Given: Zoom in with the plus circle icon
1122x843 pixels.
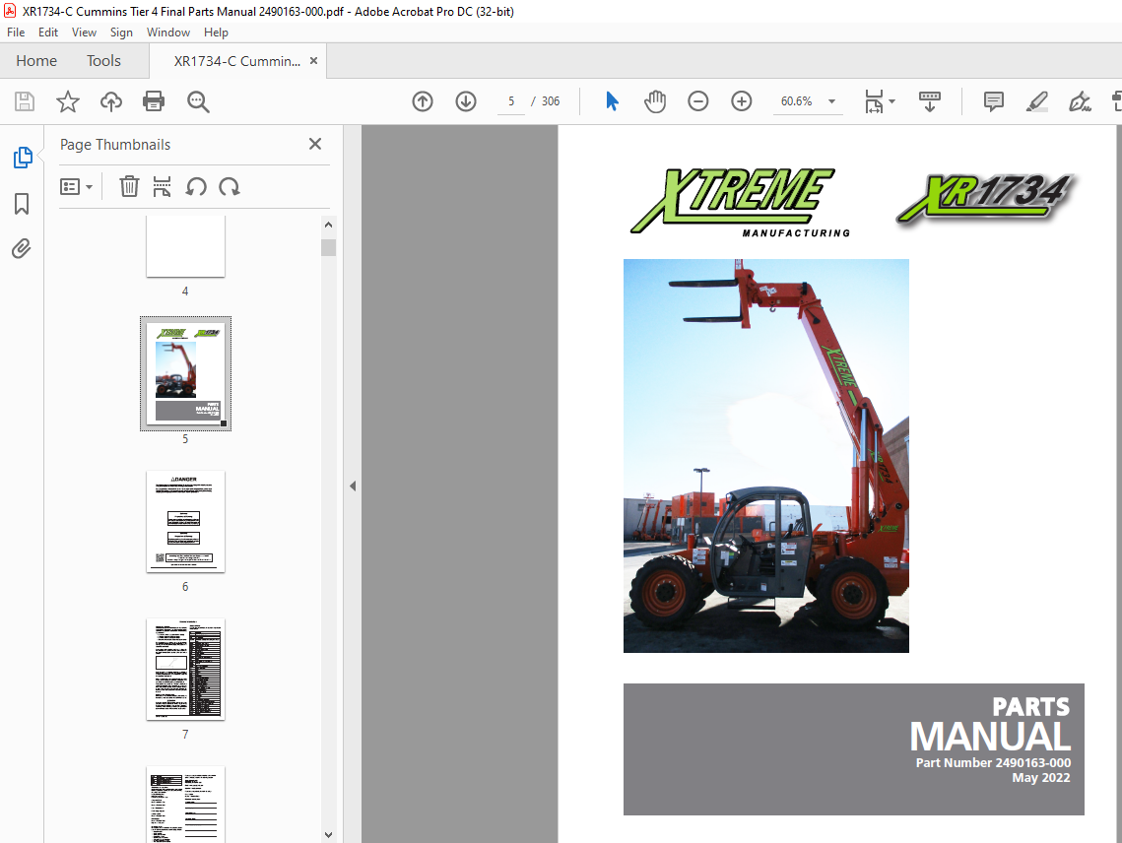Looking at the screenshot, I should tap(742, 101).
